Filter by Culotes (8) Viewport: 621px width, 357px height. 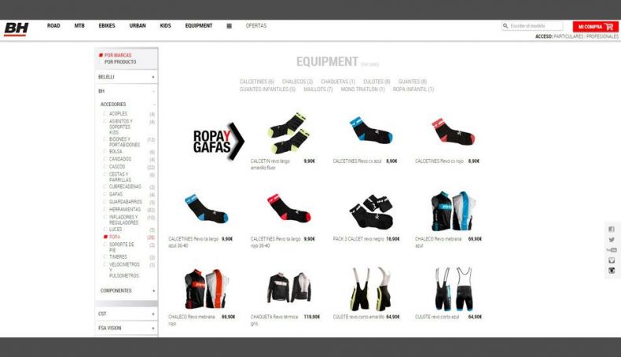(377, 82)
